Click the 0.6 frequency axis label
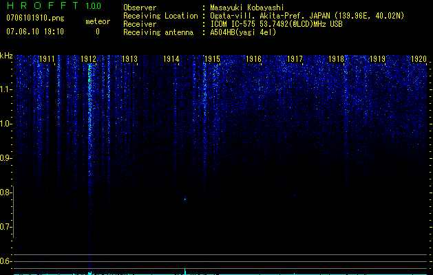 coord(6,261)
